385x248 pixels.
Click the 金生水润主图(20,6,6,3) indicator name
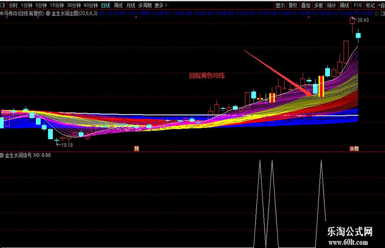(x=75, y=13)
